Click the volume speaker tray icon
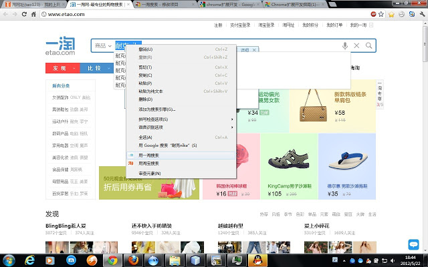428x267 pixels. click(393, 260)
